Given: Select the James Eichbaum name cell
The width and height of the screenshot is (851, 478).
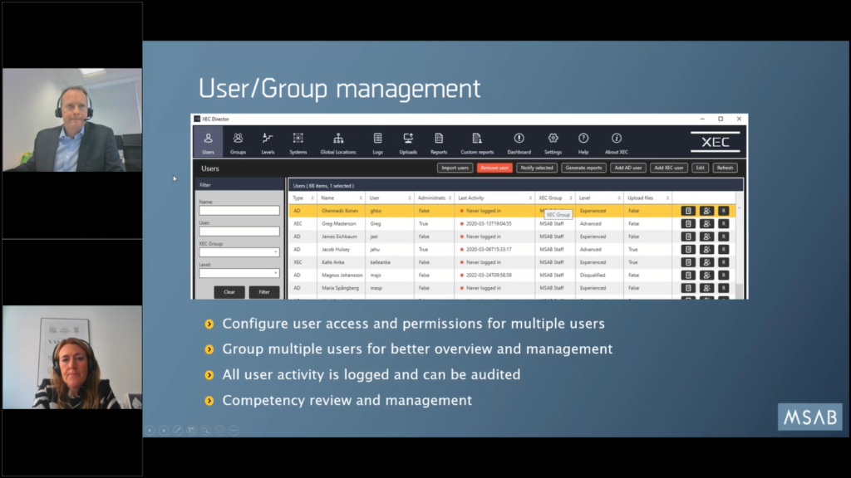Looking at the screenshot, I should pos(342,237).
